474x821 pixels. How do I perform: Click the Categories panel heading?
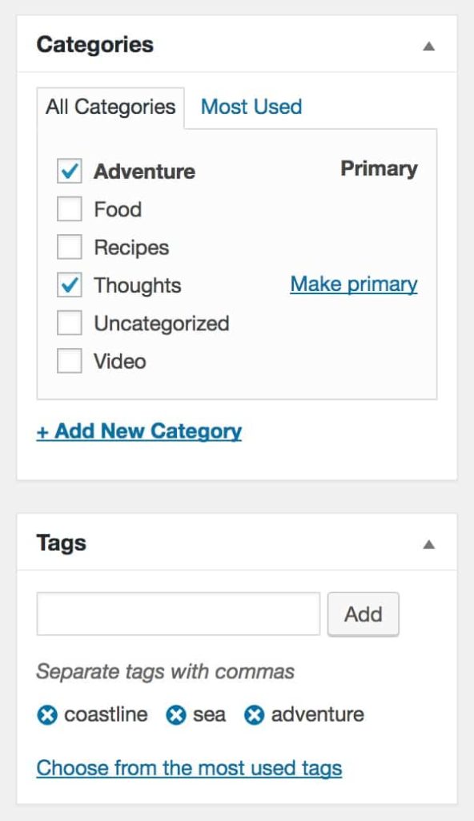coord(95,45)
